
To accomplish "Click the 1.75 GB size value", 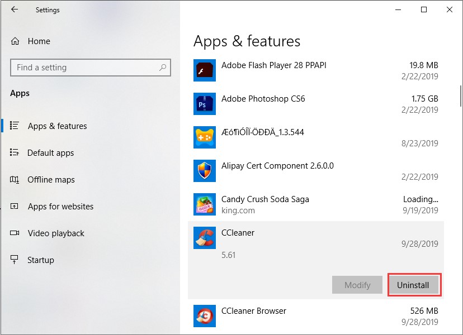I will click(424, 98).
